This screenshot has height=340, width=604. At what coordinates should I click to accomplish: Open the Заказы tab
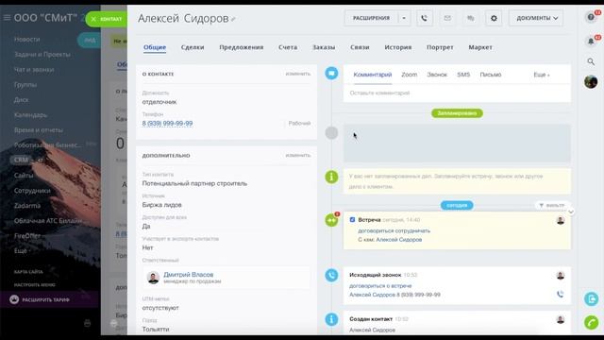click(324, 47)
